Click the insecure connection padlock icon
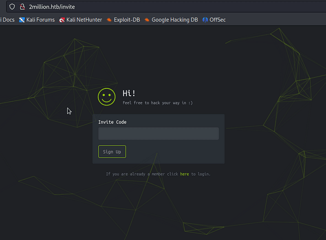 (22, 7)
